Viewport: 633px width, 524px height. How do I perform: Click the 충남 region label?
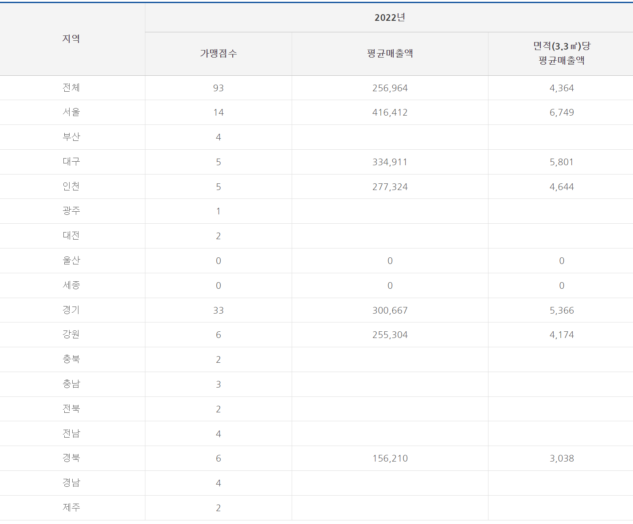(x=71, y=384)
